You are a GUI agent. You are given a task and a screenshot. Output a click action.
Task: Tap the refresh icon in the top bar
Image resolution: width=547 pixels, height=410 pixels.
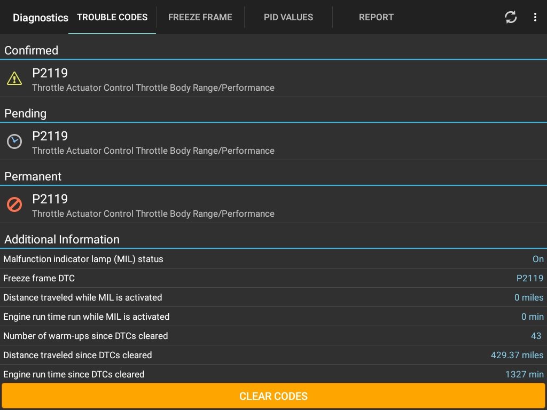(510, 17)
